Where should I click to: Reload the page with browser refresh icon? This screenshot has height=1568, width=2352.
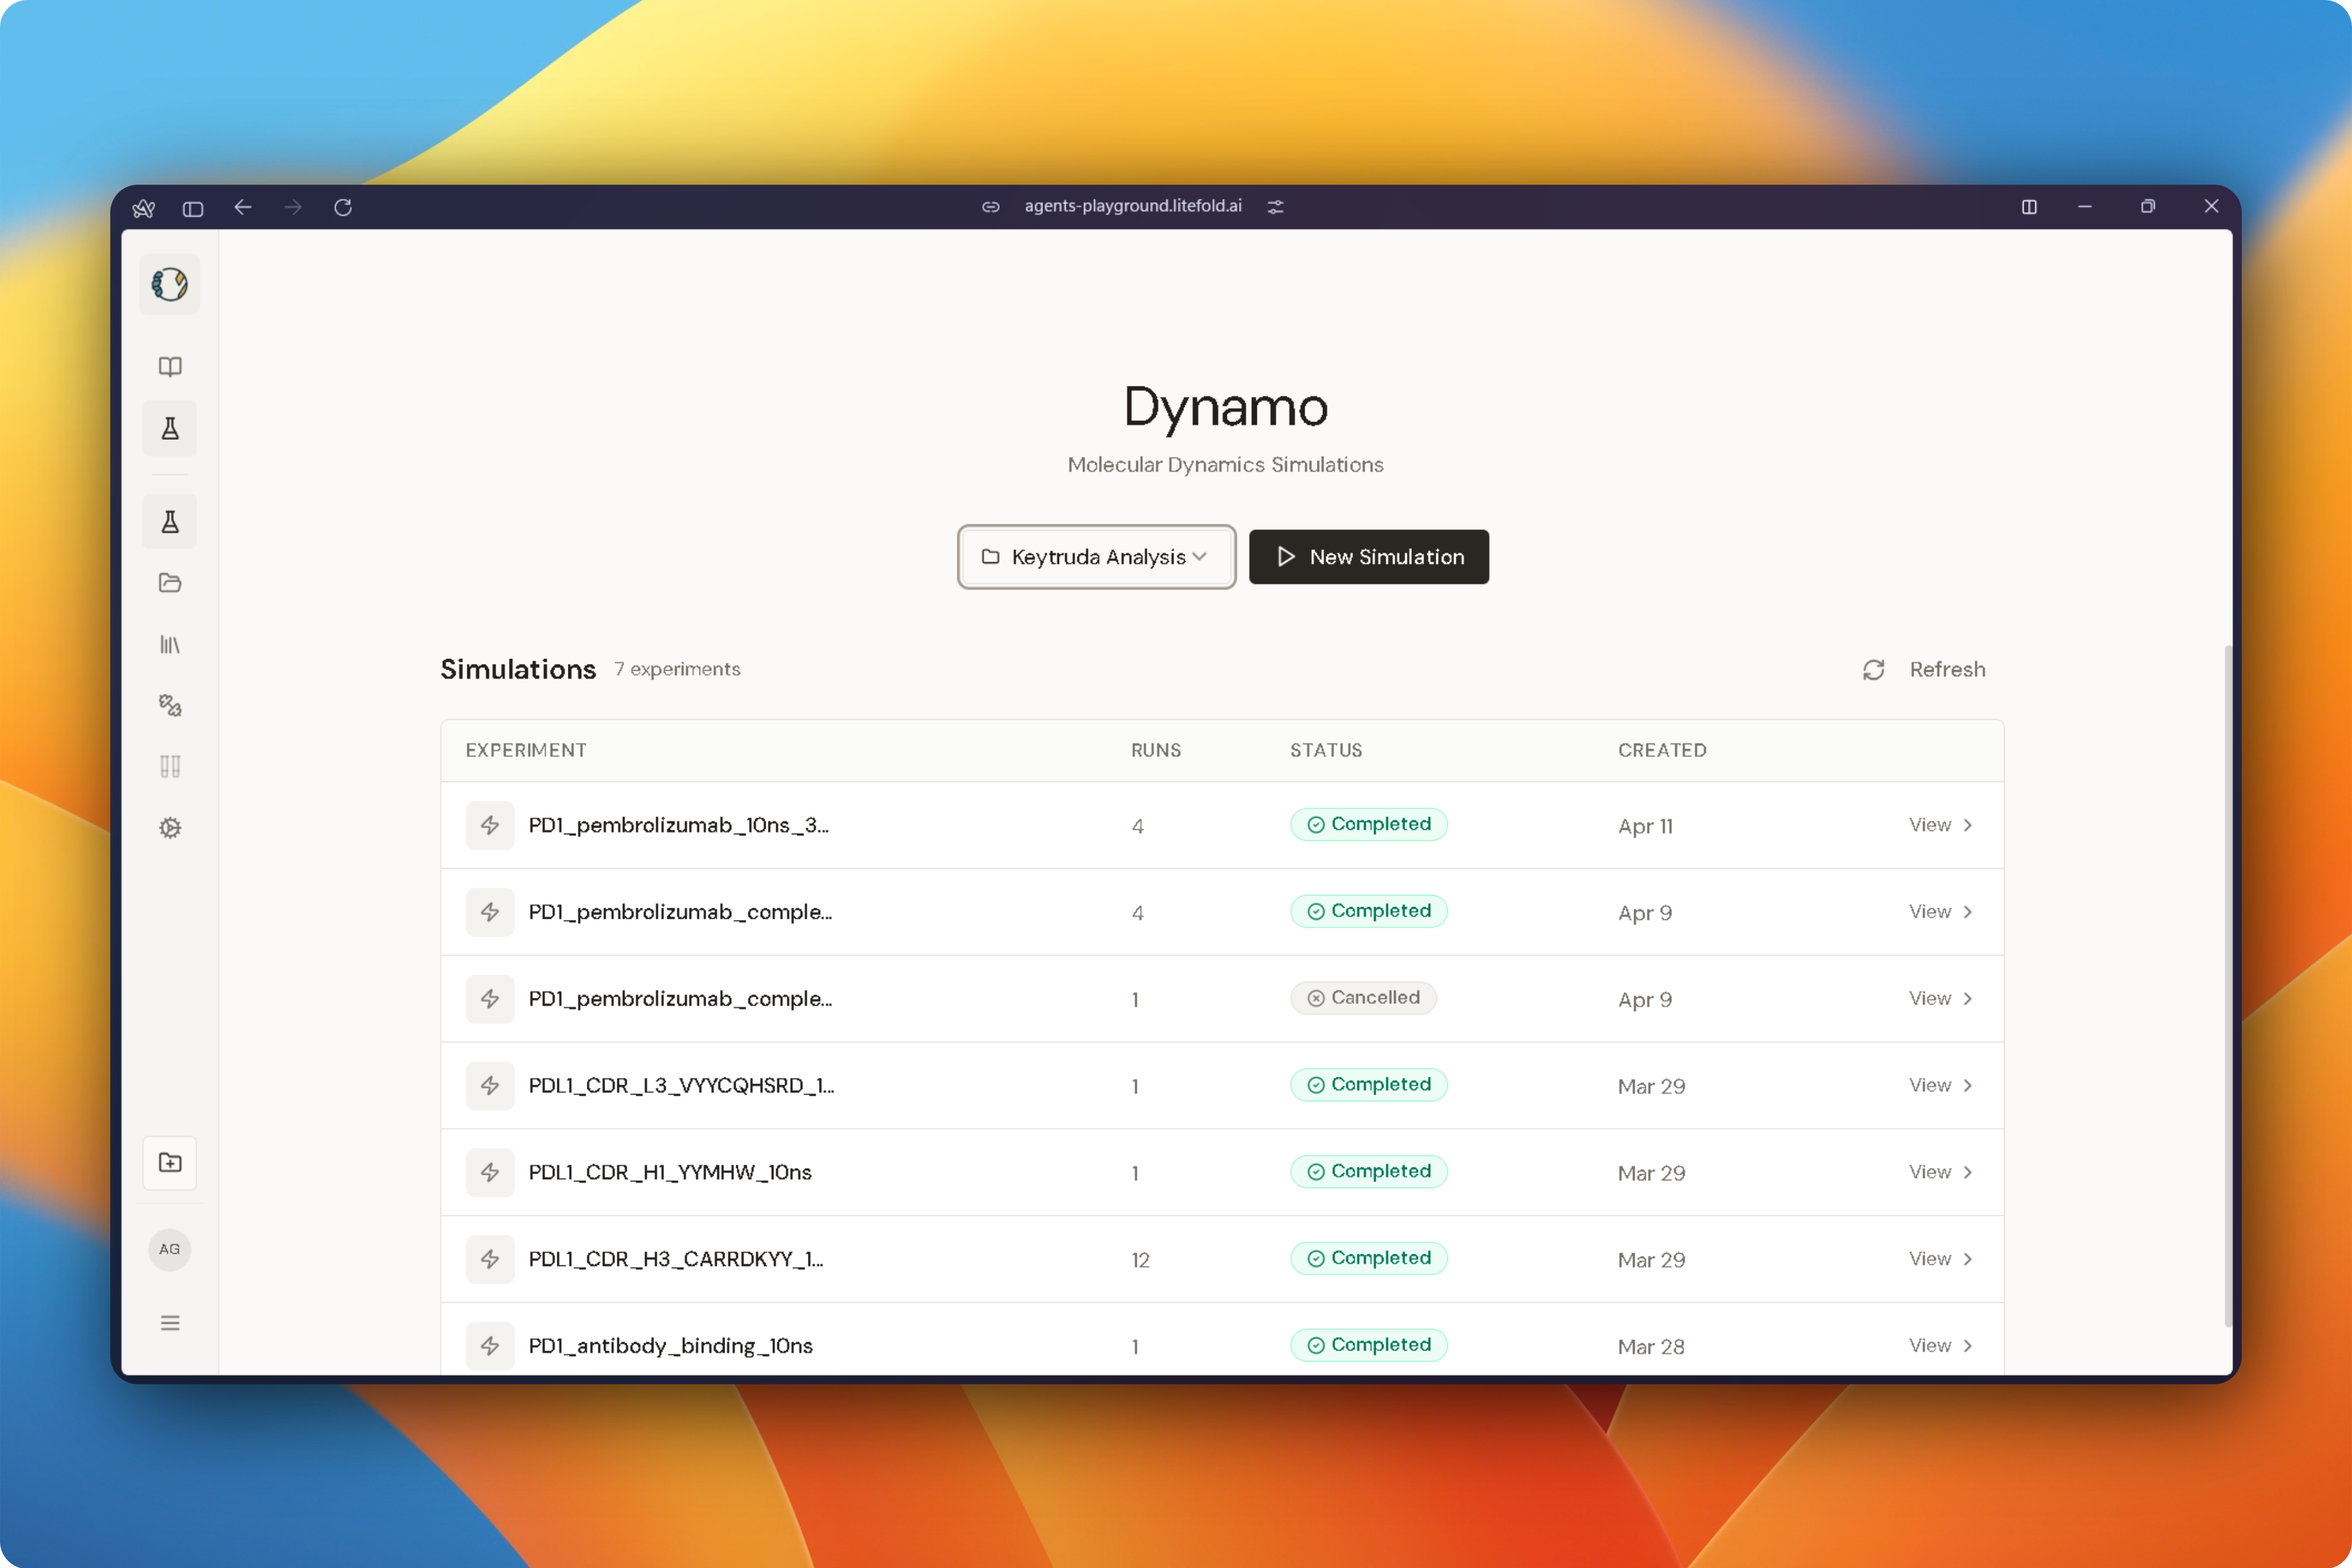[x=343, y=207]
